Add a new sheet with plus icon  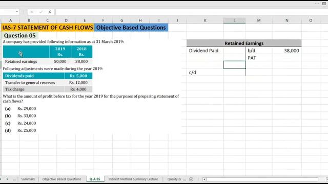pos(191,179)
